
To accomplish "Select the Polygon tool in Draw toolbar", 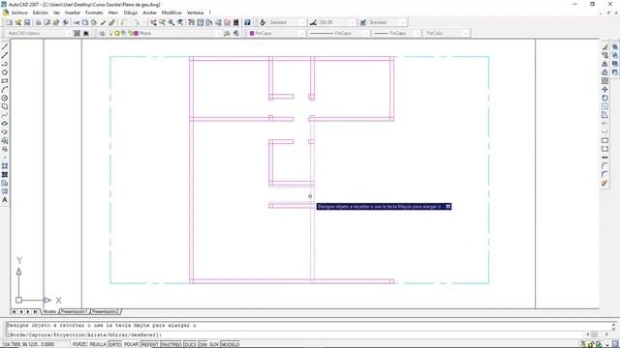I will (x=5, y=72).
